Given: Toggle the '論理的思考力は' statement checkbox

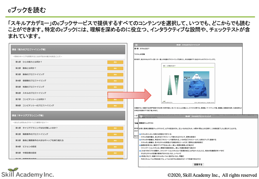Looking at the screenshot, I should coord(140,145).
